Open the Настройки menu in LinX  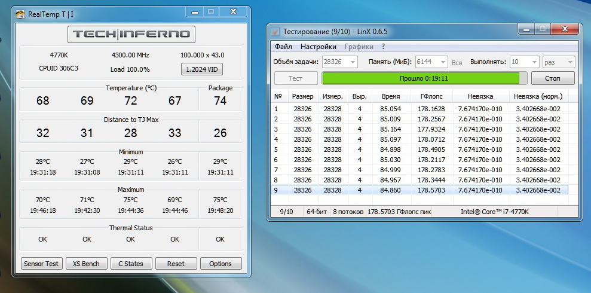(318, 47)
